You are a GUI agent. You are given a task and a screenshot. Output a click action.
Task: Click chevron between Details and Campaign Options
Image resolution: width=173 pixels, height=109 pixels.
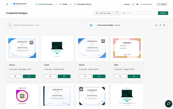[x=71, y=4]
